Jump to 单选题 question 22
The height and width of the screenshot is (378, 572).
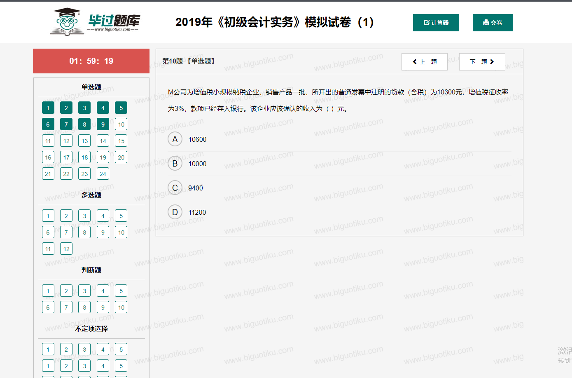tap(66, 174)
